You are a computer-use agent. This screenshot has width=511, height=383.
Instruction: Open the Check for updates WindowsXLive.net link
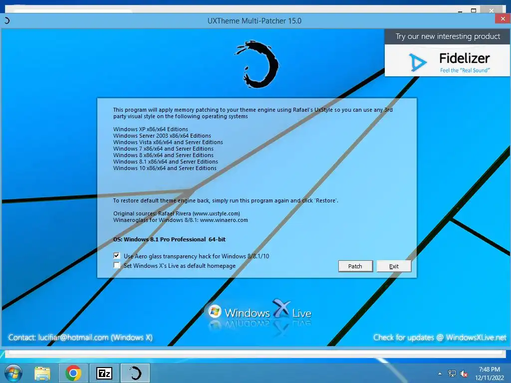(x=440, y=338)
